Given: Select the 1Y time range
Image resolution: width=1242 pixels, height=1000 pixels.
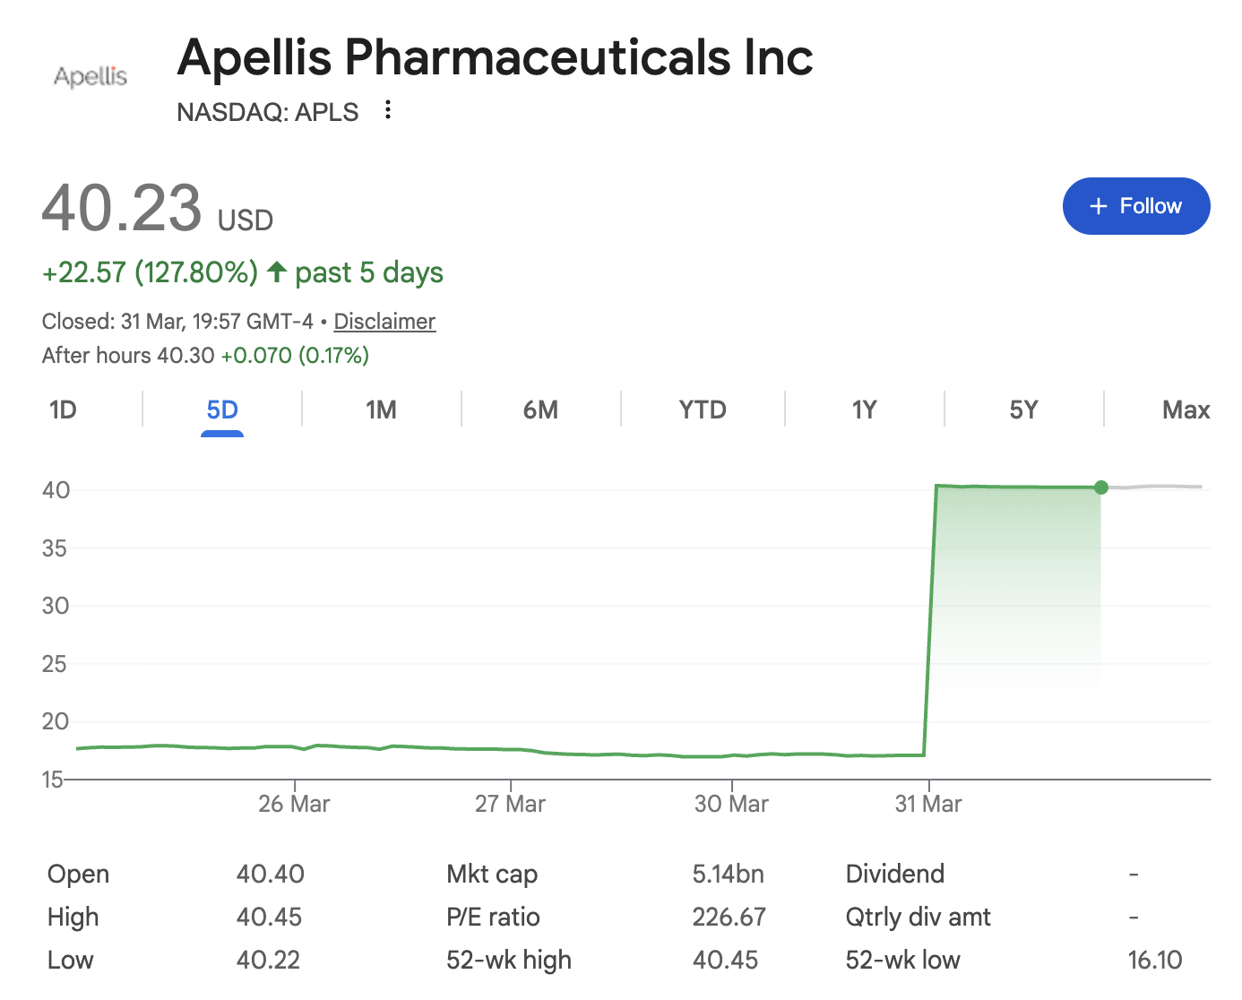Looking at the screenshot, I should tap(863, 409).
